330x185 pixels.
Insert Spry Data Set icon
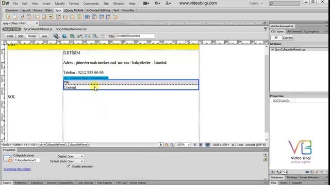[8, 17]
